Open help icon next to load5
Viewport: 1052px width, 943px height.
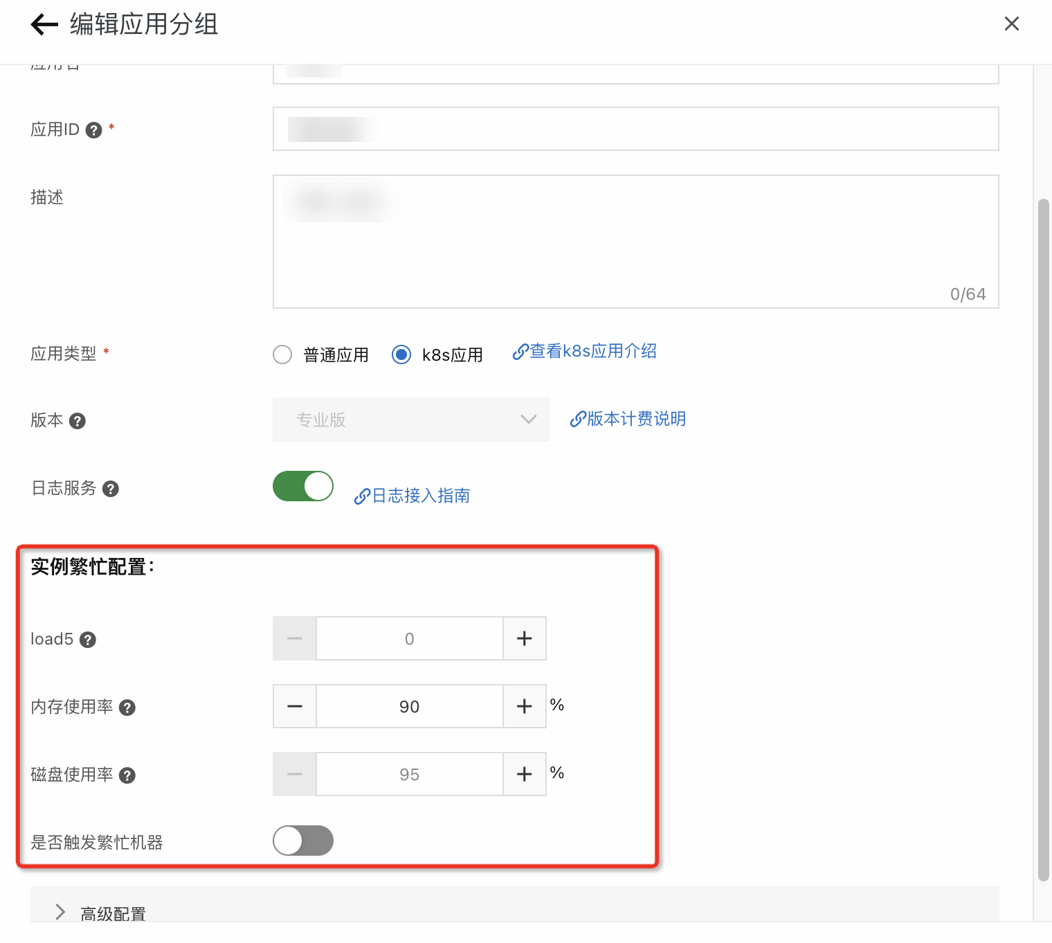tap(88, 640)
